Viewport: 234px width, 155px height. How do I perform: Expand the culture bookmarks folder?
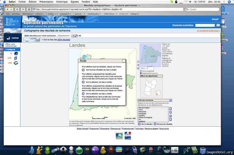click(39, 14)
